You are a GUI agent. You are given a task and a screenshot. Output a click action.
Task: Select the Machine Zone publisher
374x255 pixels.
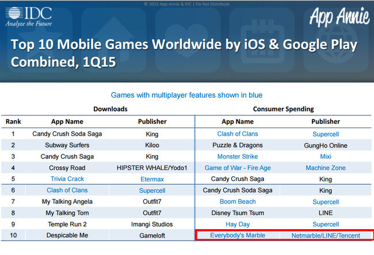point(326,168)
